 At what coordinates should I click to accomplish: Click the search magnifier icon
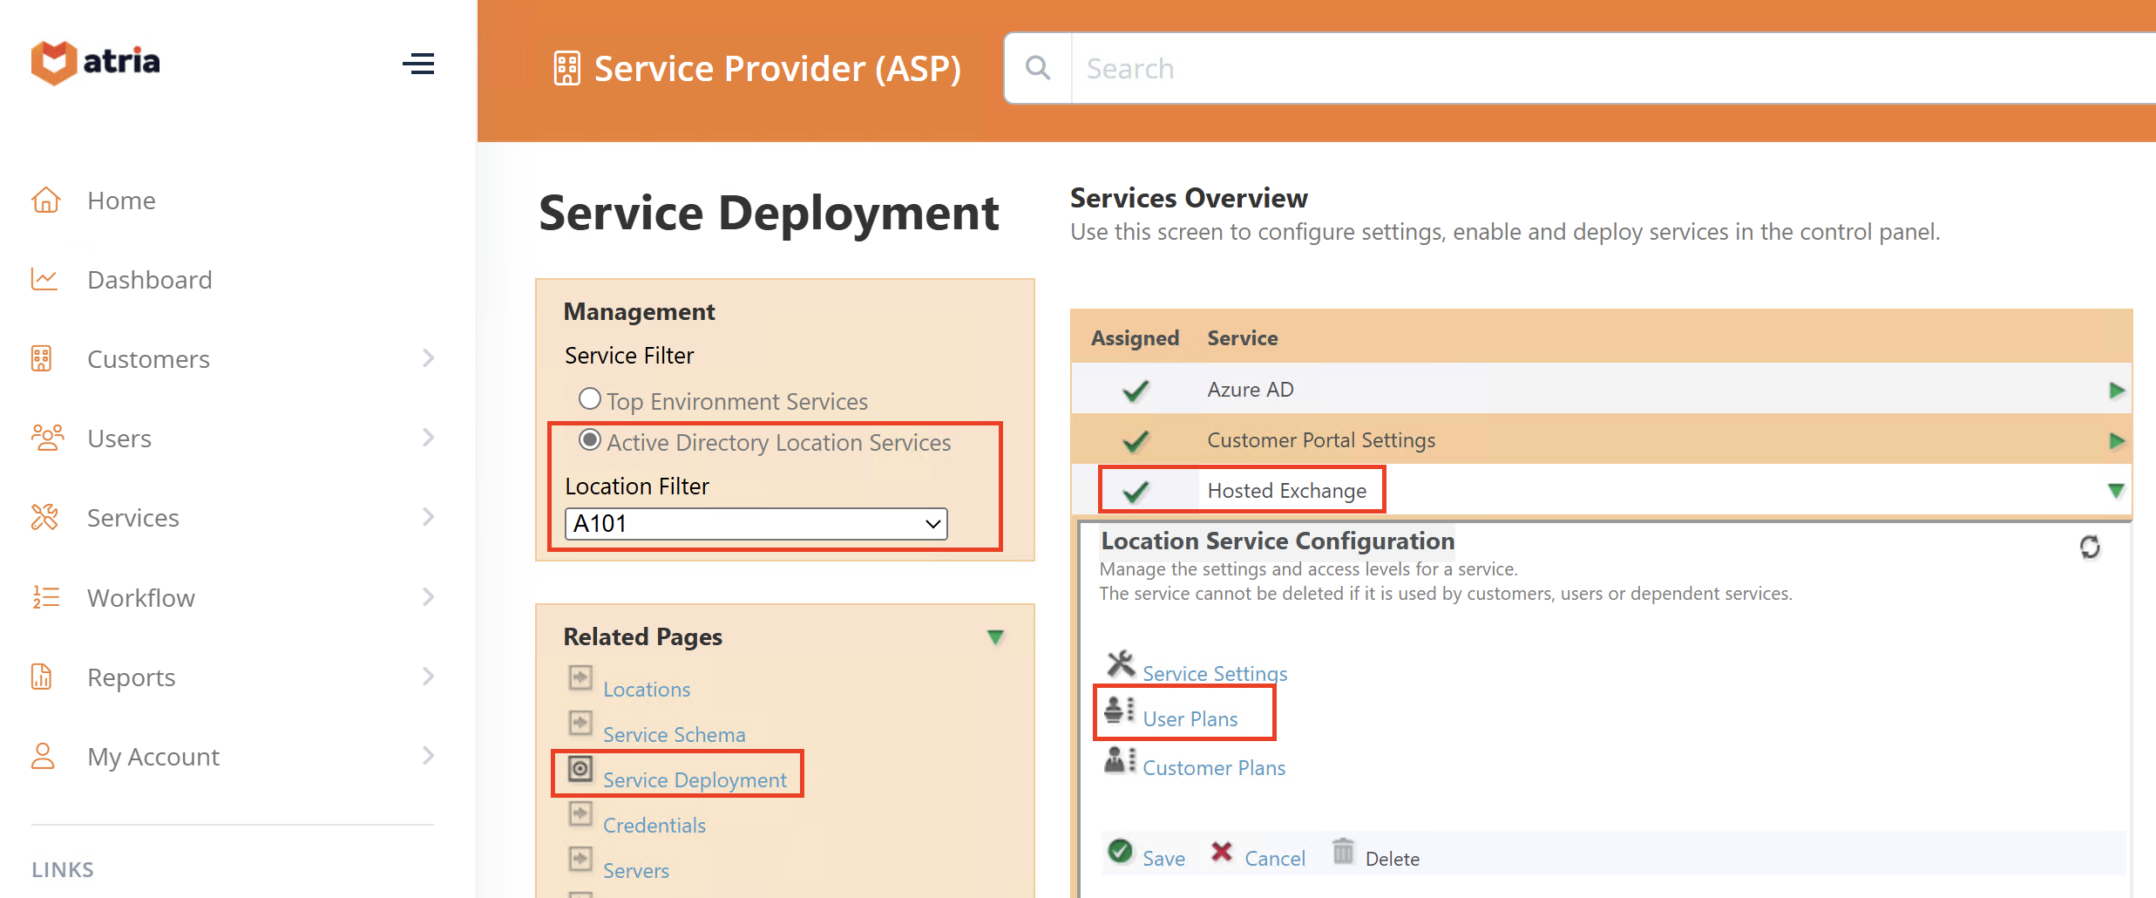pos(1037,67)
